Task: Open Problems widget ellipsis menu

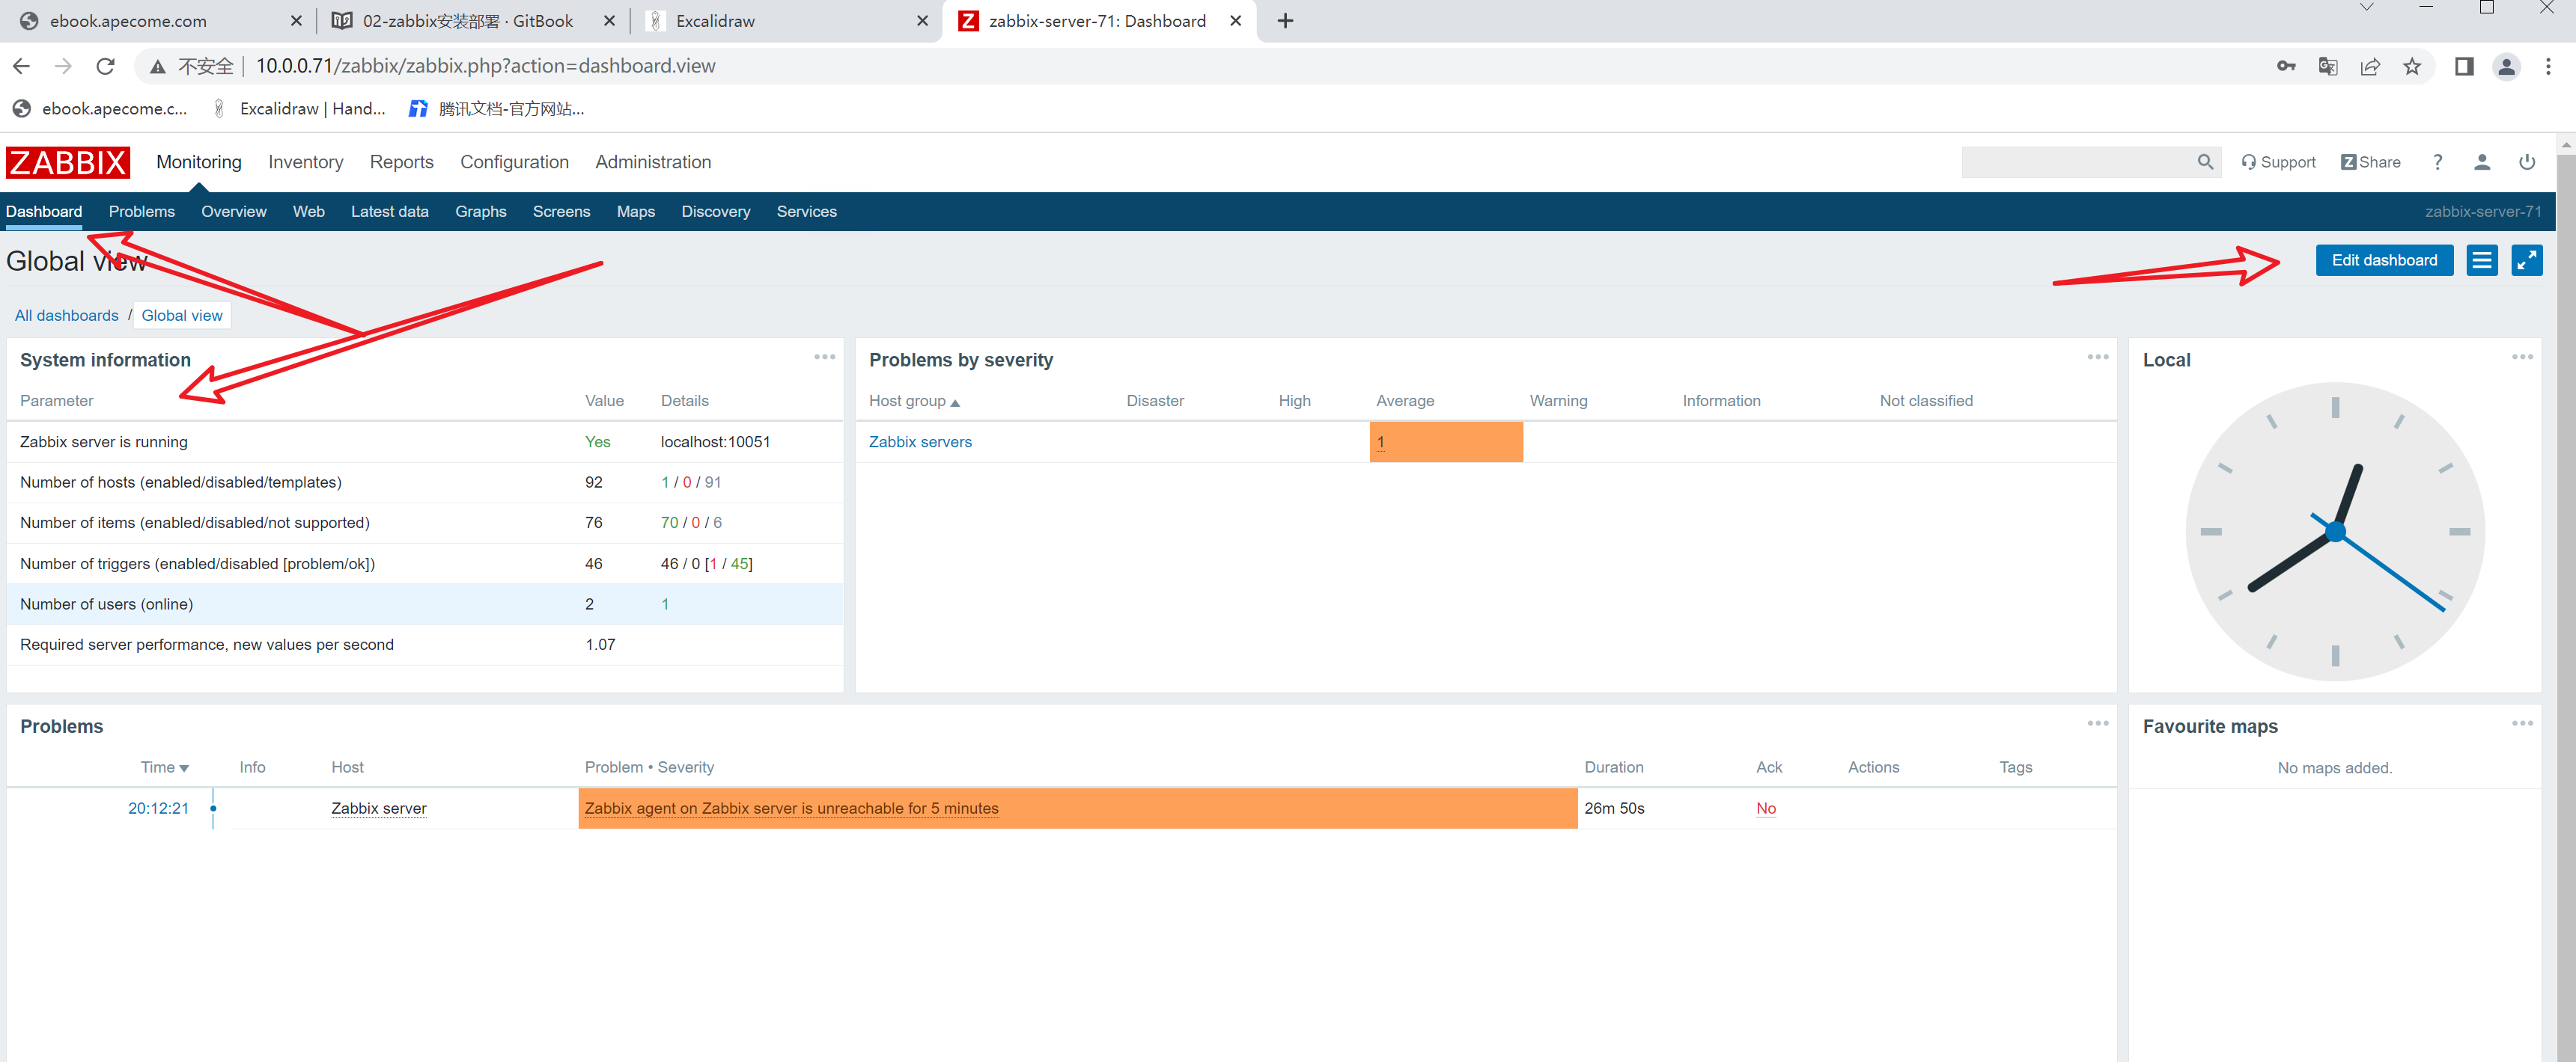Action: [2098, 723]
